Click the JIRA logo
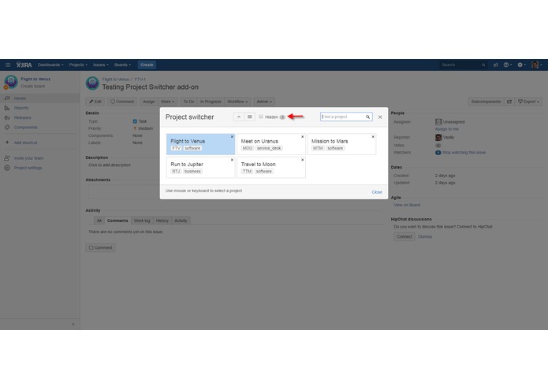 (x=24, y=65)
